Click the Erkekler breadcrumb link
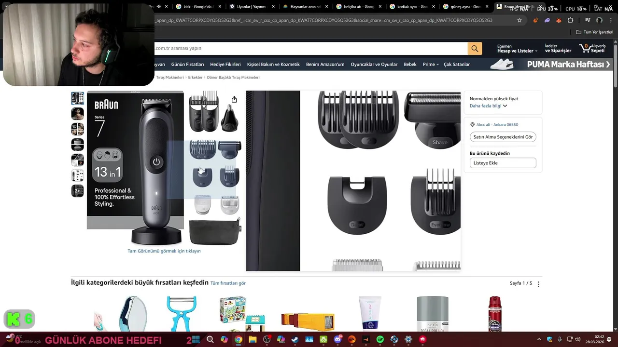Viewport: 618px width, 347px height. [195, 78]
